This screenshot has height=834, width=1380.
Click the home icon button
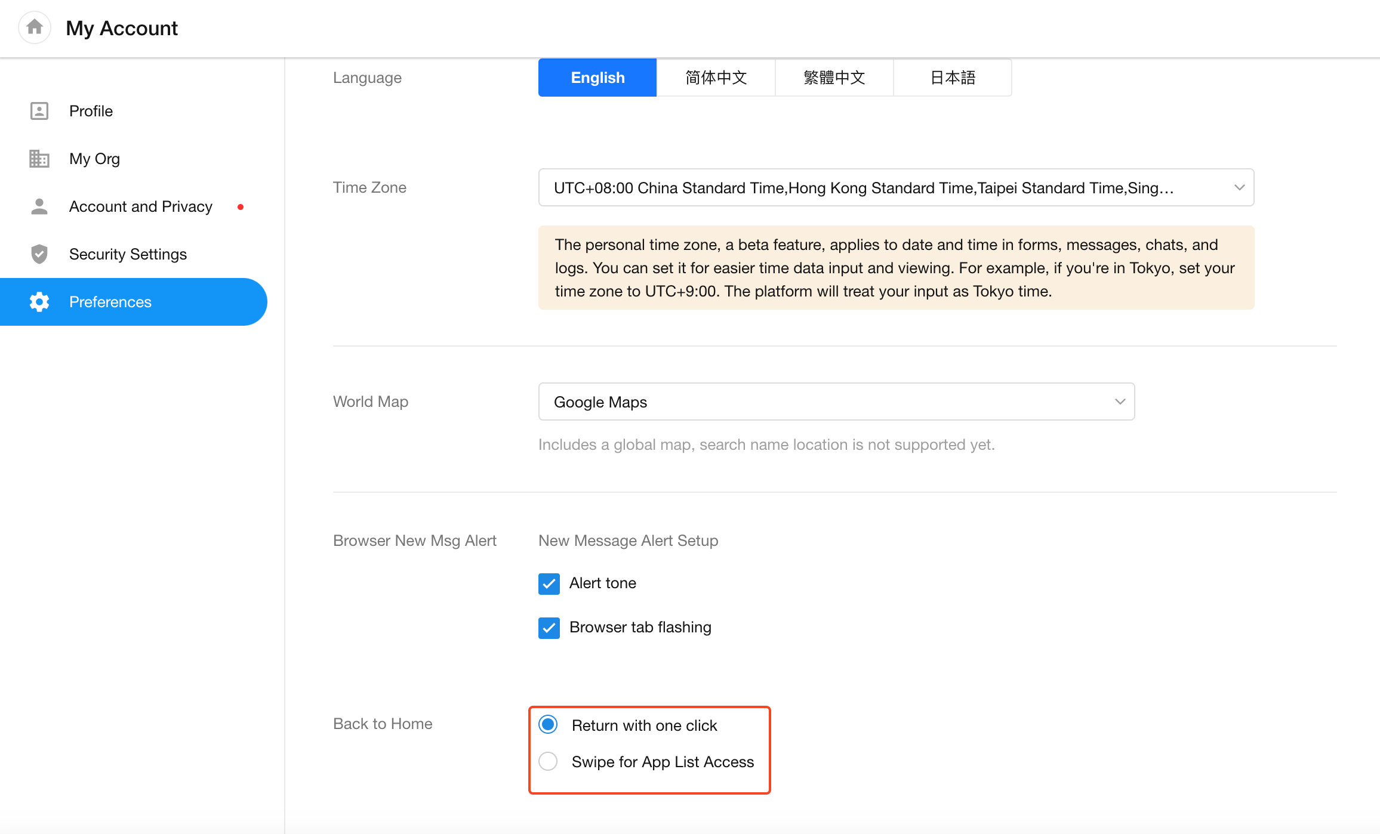[35, 27]
